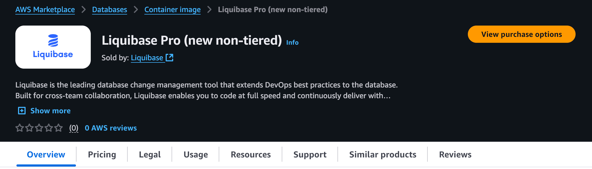The height and width of the screenshot is (169, 592).
Task: Select the chevron separator after Databases breadcrumb
Action: (x=136, y=9)
